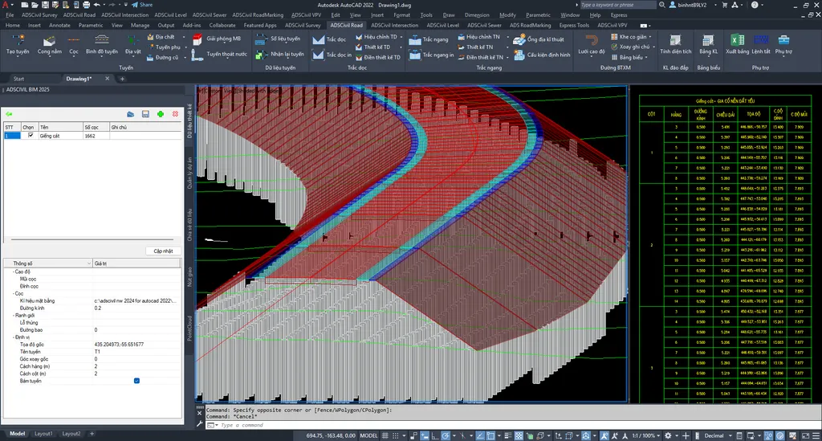Open the Start drawing tab

pos(19,79)
